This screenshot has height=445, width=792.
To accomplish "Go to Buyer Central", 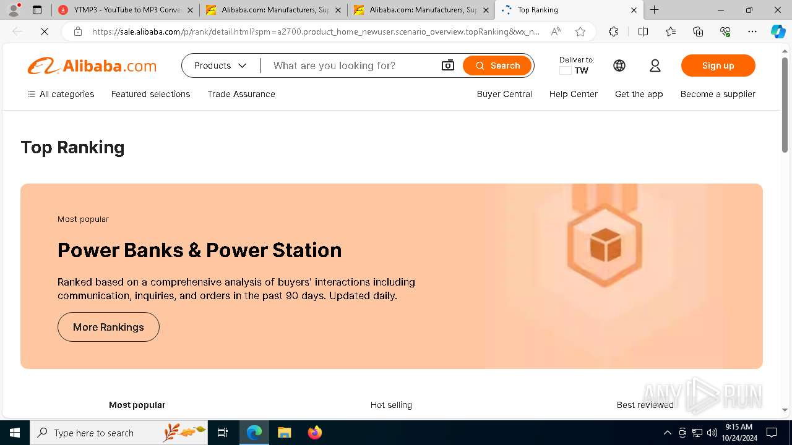I will [504, 94].
